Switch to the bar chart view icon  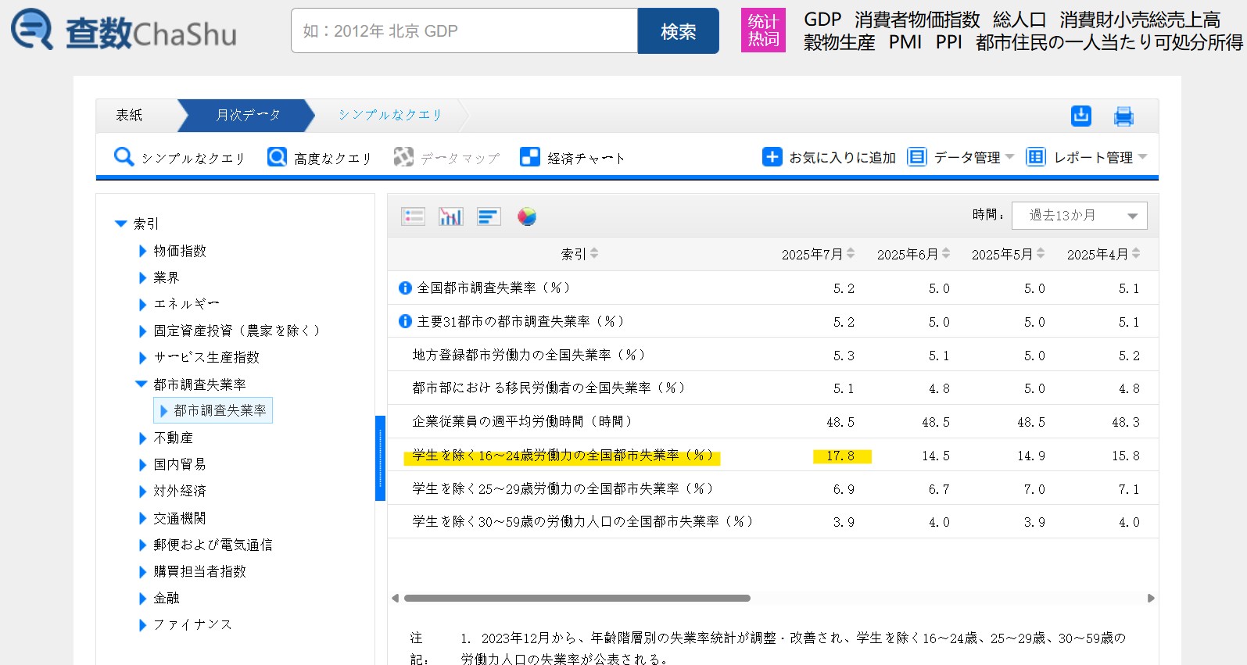(450, 216)
